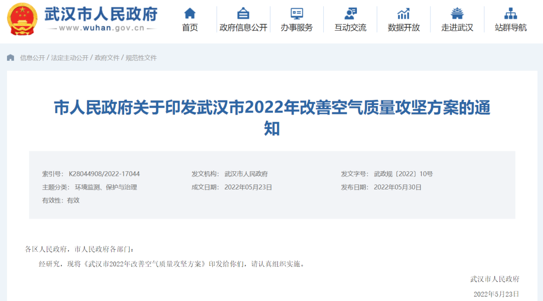
Task: Click document number 武政规〔2022〕10号
Action: (x=403, y=174)
